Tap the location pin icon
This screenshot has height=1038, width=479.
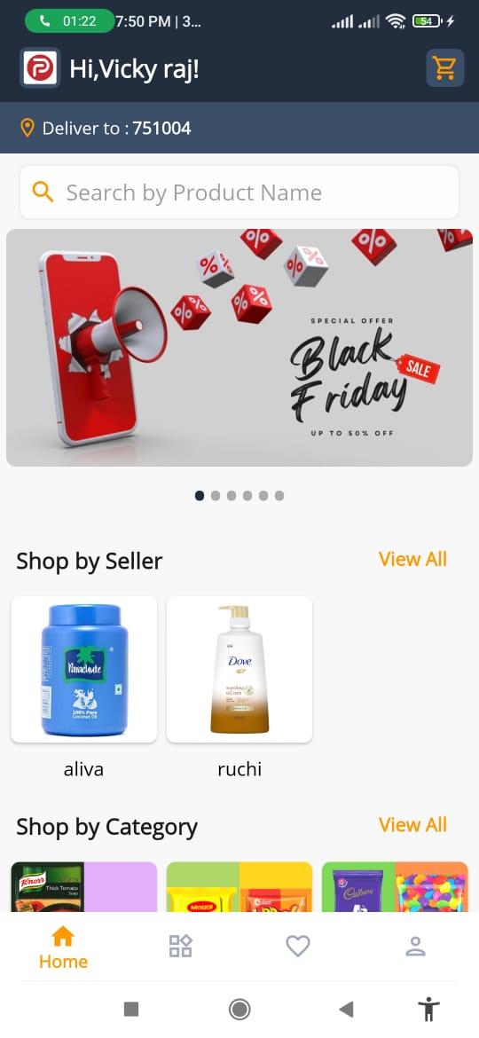tap(27, 128)
